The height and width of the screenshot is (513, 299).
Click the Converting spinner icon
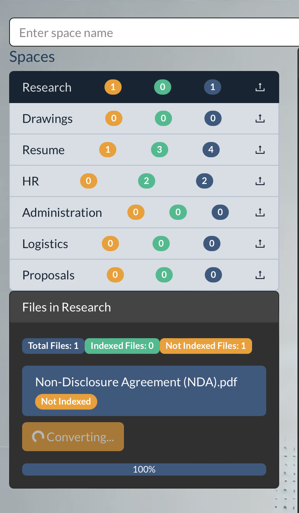[38, 437]
